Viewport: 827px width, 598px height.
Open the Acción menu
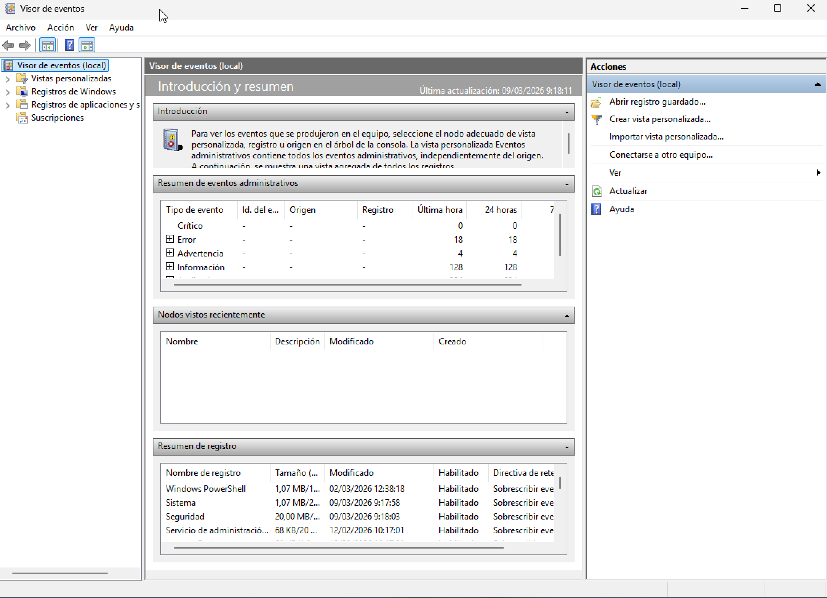[x=60, y=28]
